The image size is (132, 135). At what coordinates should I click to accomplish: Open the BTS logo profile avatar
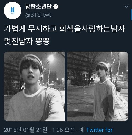point(13,10)
